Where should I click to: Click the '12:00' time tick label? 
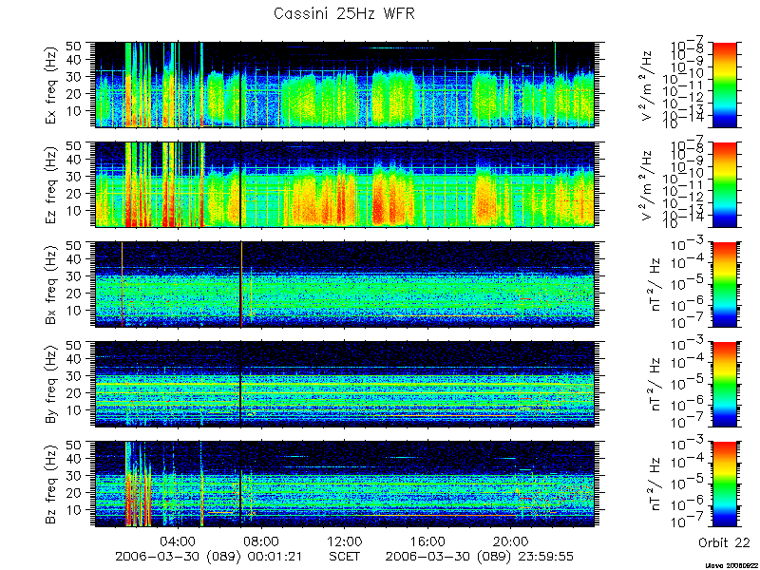[x=344, y=541]
